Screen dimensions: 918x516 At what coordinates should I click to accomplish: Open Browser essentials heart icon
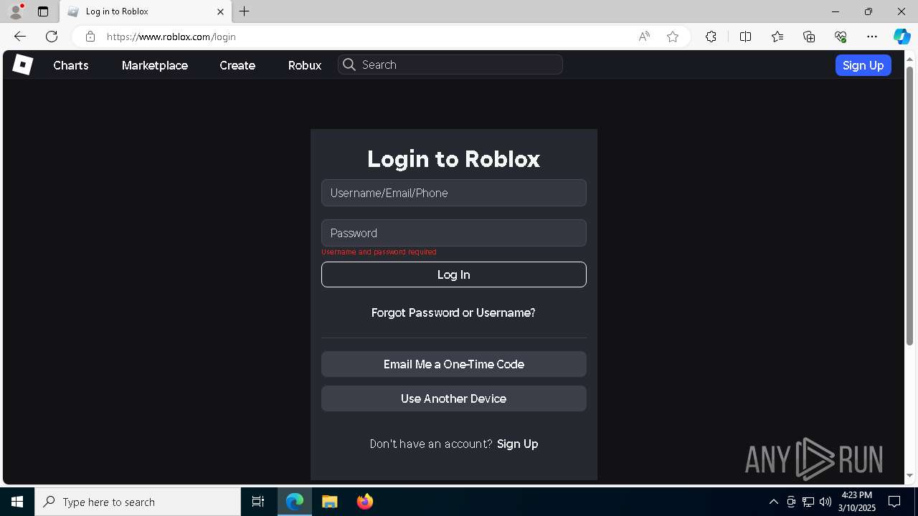pos(841,37)
